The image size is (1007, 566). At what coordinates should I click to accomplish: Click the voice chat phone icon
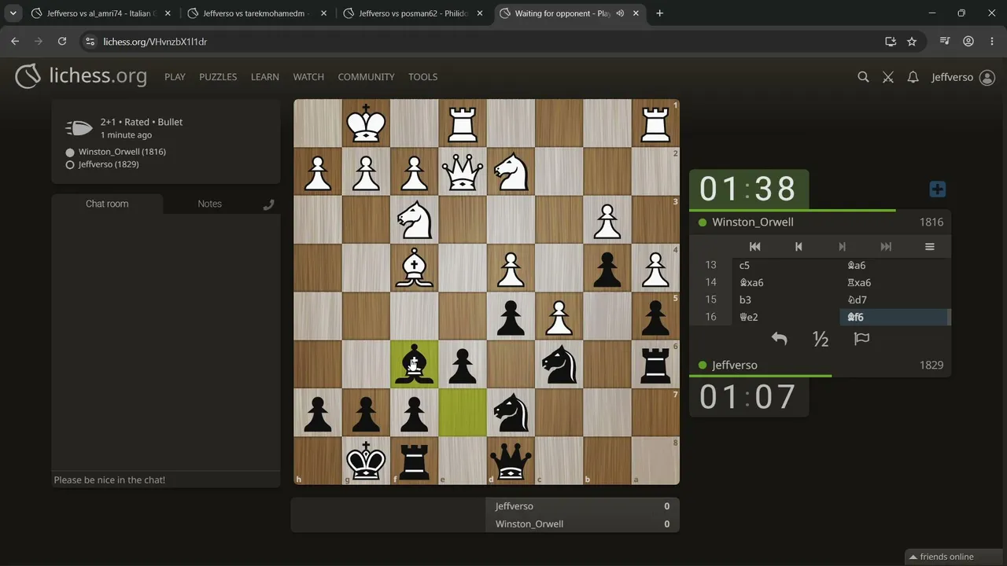click(268, 204)
